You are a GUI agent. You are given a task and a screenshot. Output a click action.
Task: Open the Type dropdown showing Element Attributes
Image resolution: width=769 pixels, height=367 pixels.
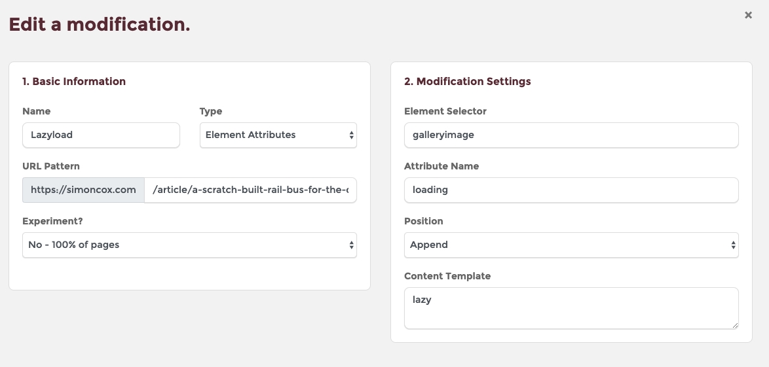pos(278,135)
